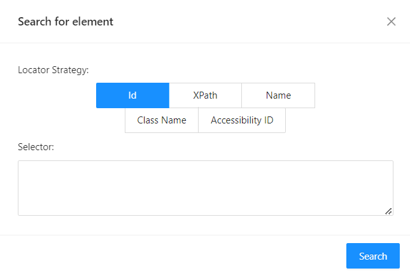Select the Id locator strategy
410x273 pixels.
(132, 95)
